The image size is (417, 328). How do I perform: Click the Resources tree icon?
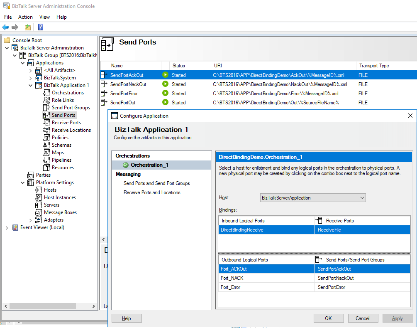pyautogui.click(x=46, y=168)
